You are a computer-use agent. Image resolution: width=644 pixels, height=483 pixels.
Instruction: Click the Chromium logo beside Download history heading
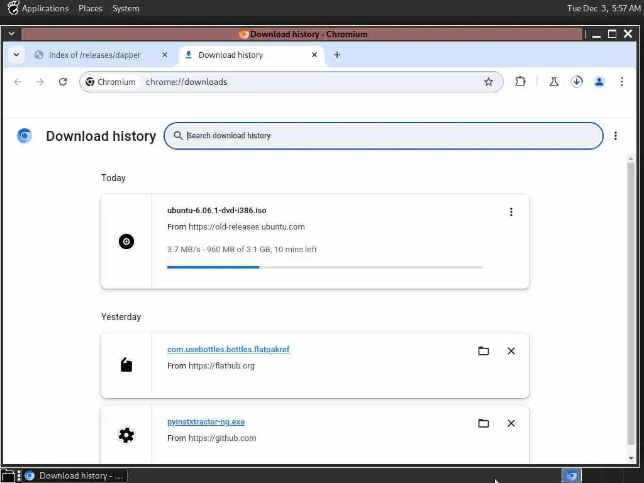[25, 136]
